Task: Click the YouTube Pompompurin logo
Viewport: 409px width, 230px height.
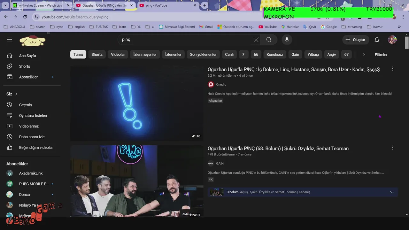Action: tap(33, 40)
